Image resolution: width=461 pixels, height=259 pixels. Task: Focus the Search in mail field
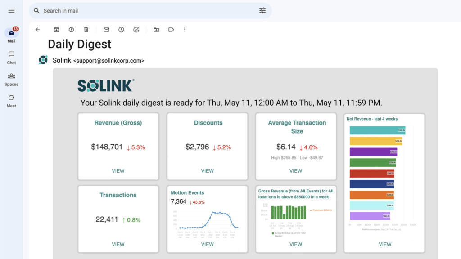(150, 11)
